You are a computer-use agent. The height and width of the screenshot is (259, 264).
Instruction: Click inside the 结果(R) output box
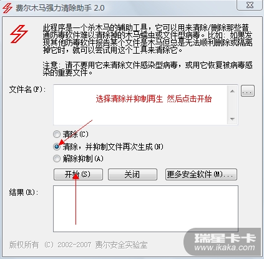[145, 208]
